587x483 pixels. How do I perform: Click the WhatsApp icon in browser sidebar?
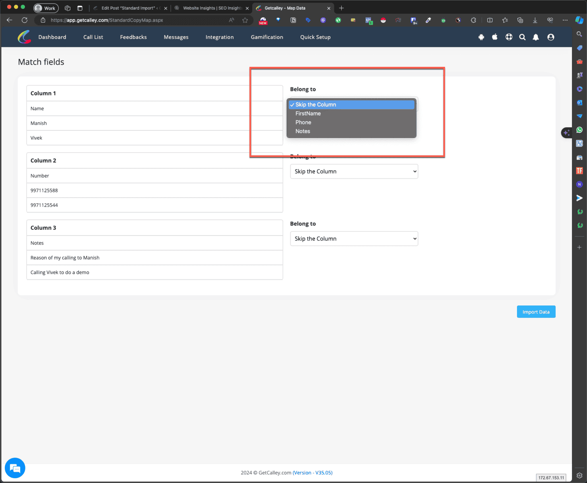[579, 130]
